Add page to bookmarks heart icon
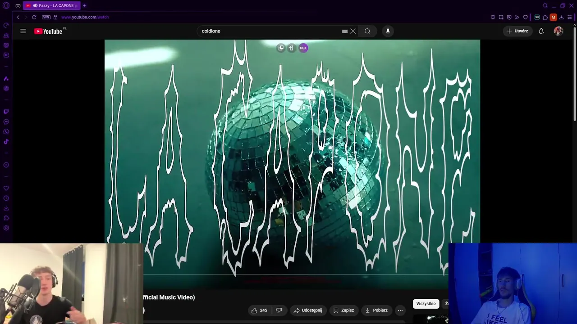The image size is (577, 324). click(x=525, y=17)
